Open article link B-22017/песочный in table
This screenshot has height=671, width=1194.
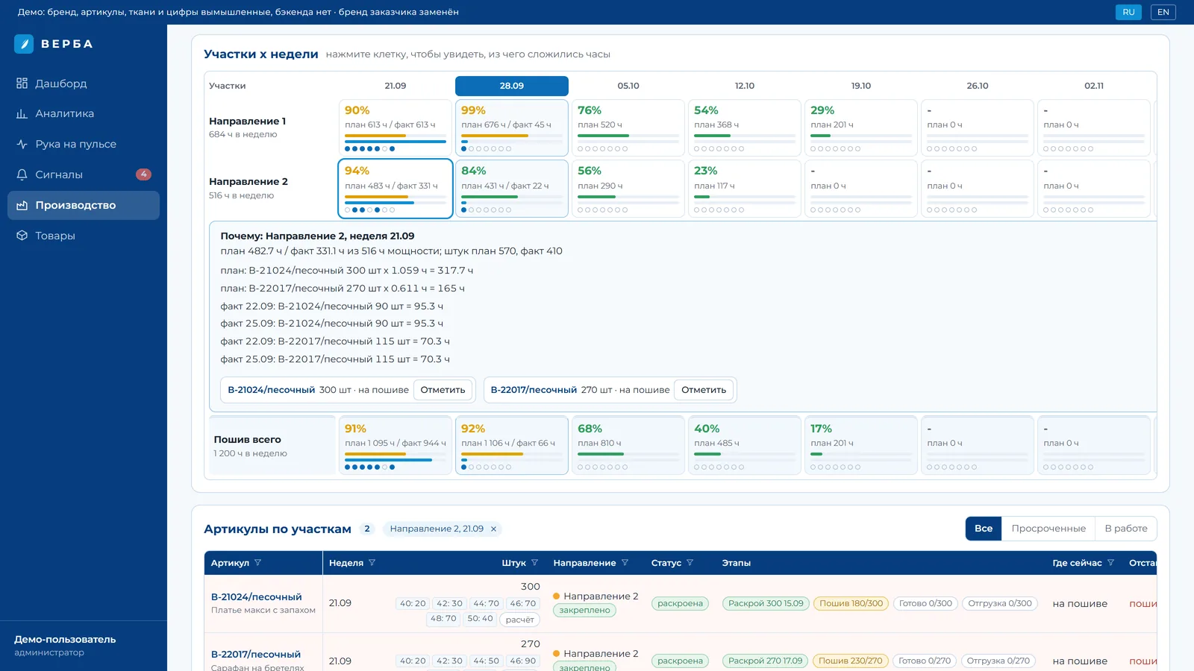click(x=256, y=655)
